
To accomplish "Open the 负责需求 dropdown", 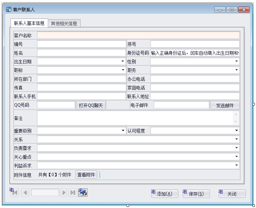I will tap(236, 148).
